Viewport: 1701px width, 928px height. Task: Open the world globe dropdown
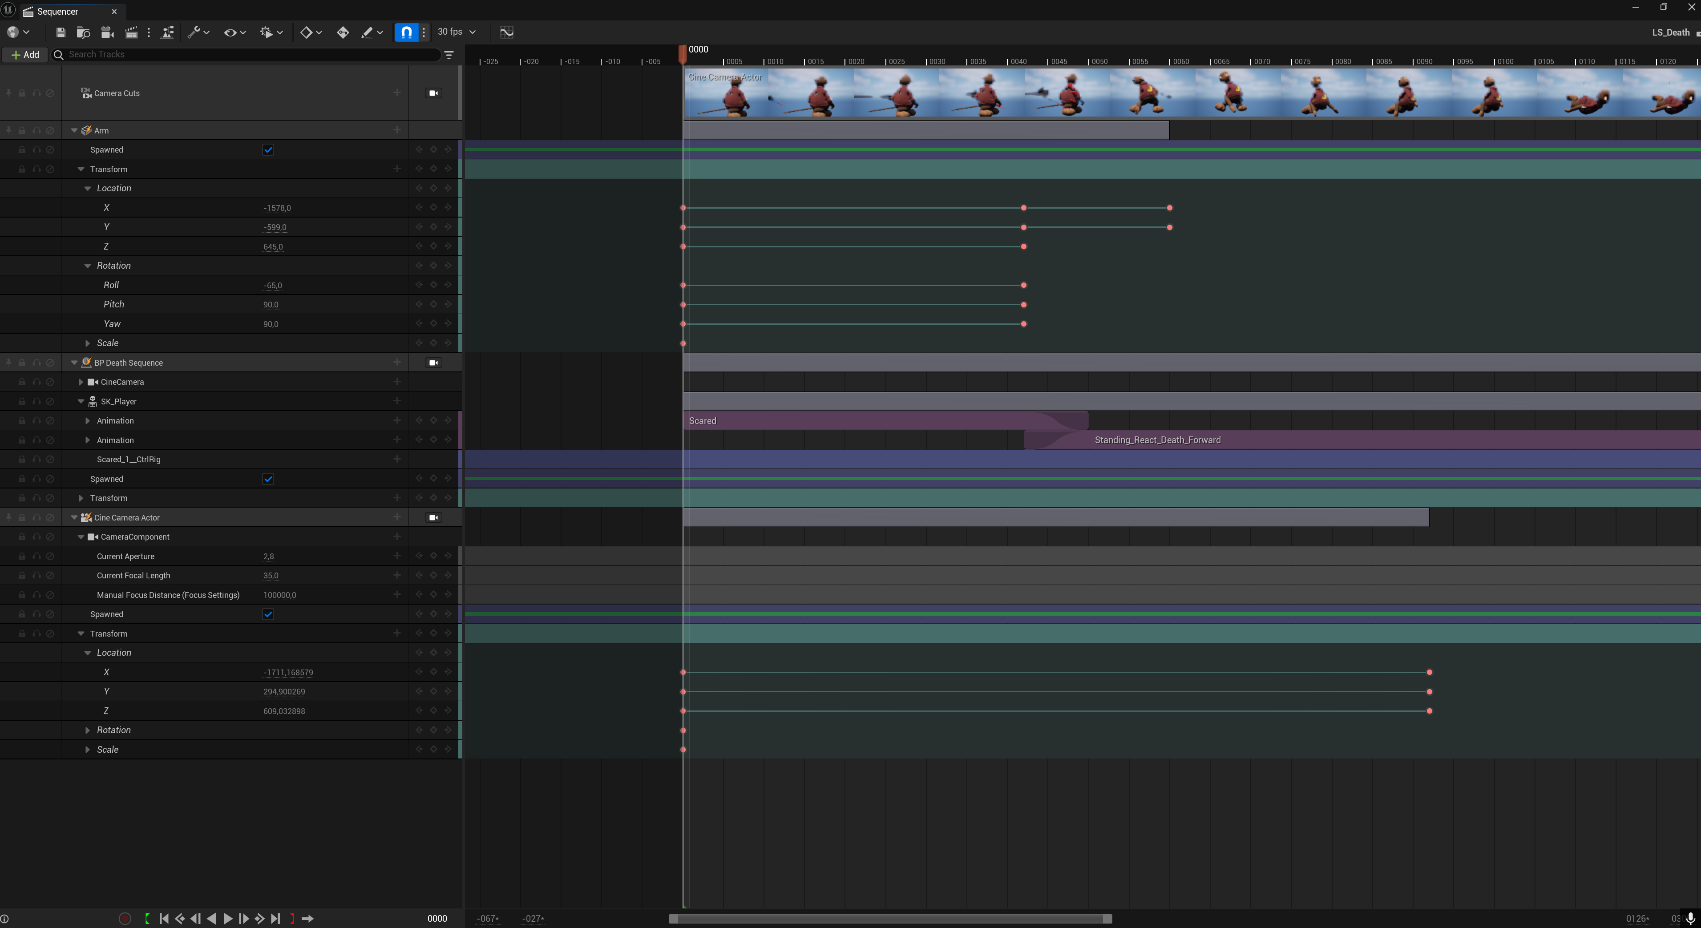click(x=18, y=32)
